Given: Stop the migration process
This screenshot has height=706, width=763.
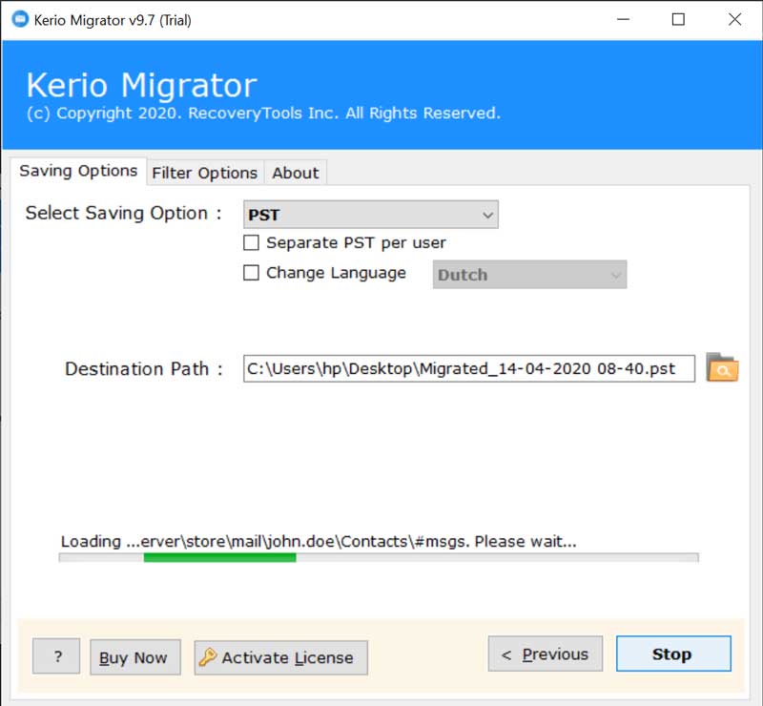Looking at the screenshot, I should pos(673,654).
